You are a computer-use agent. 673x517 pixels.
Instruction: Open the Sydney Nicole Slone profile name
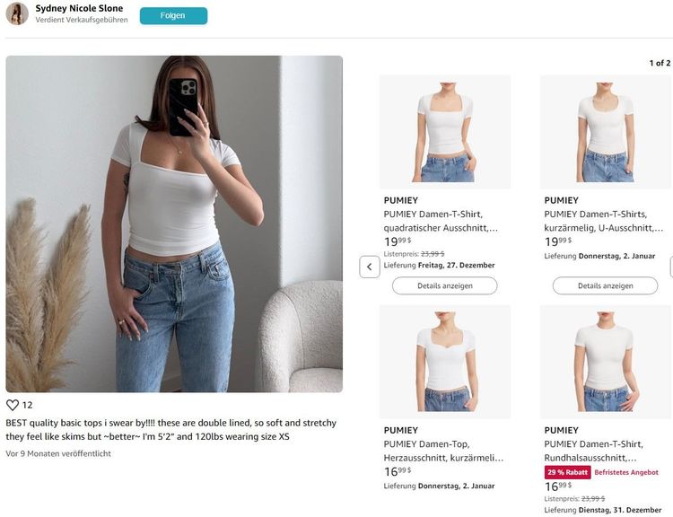click(x=79, y=8)
